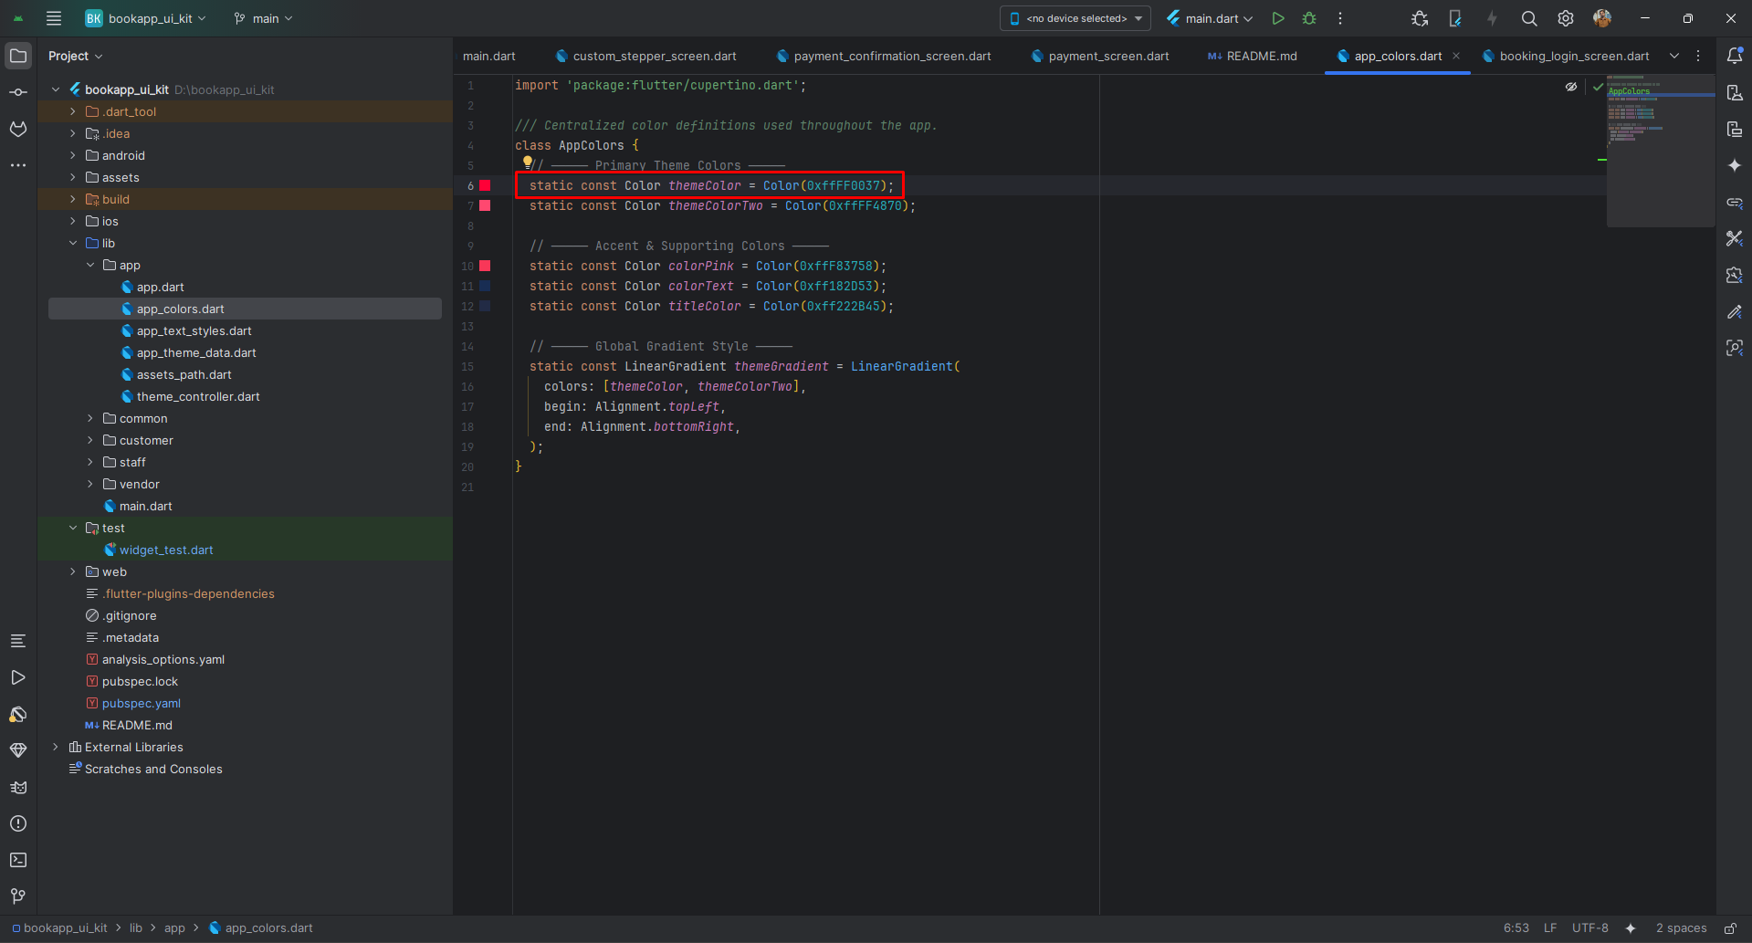Select widget_test.dart in project tree

[166, 550]
